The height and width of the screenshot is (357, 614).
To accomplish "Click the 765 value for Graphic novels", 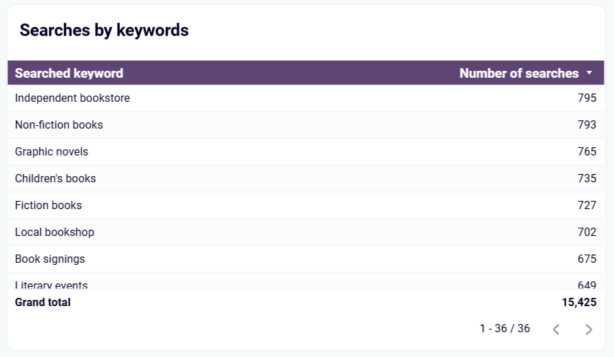I will [587, 151].
